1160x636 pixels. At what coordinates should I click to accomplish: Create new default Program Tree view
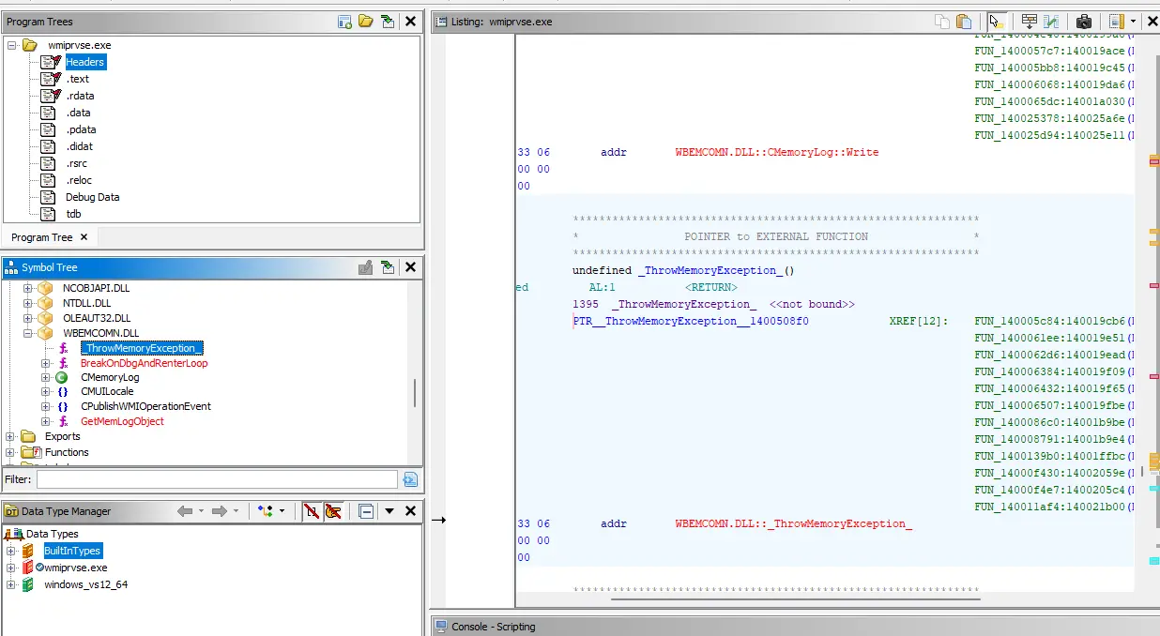[x=344, y=22]
